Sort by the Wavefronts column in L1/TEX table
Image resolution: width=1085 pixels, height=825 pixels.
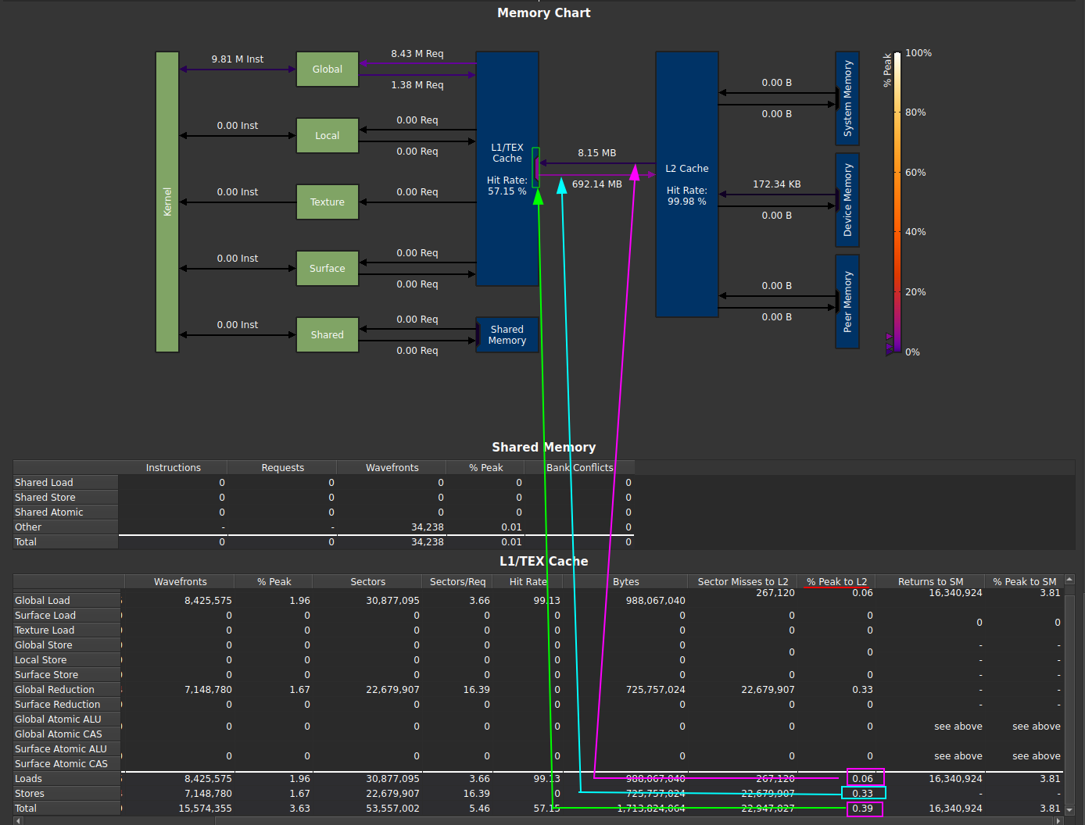[x=180, y=582]
